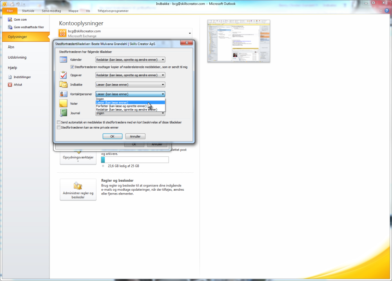This screenshot has width=392, height=281.
Task: Click the Kalender icon in permissions dialog
Action: tap(63, 59)
